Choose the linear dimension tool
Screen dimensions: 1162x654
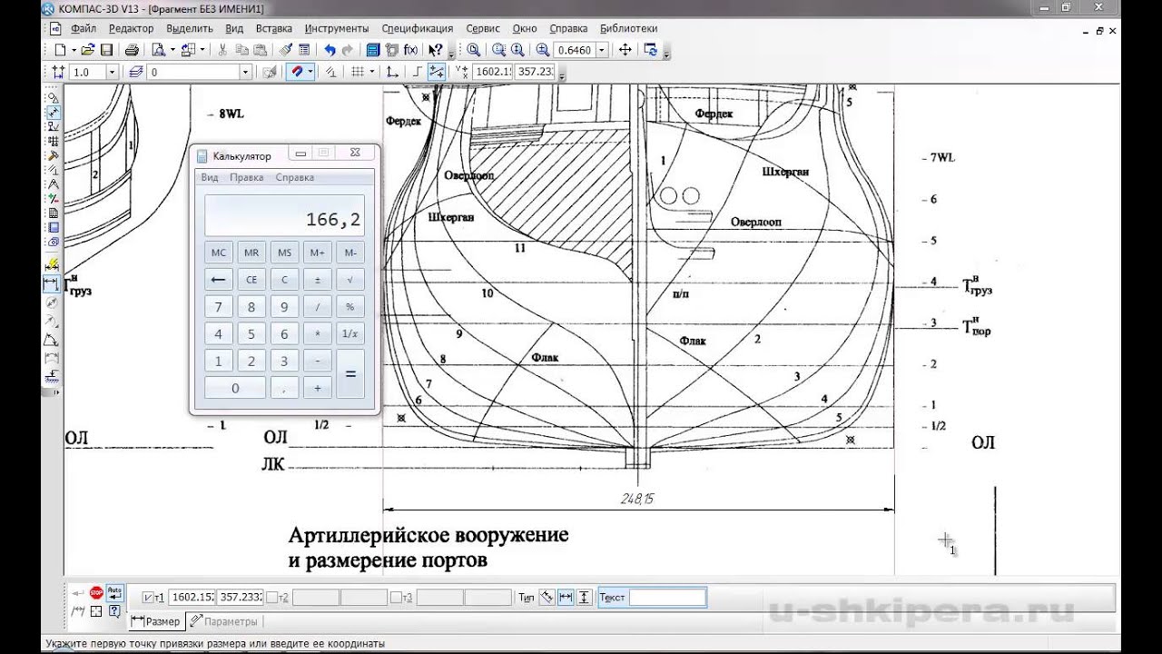(52, 283)
